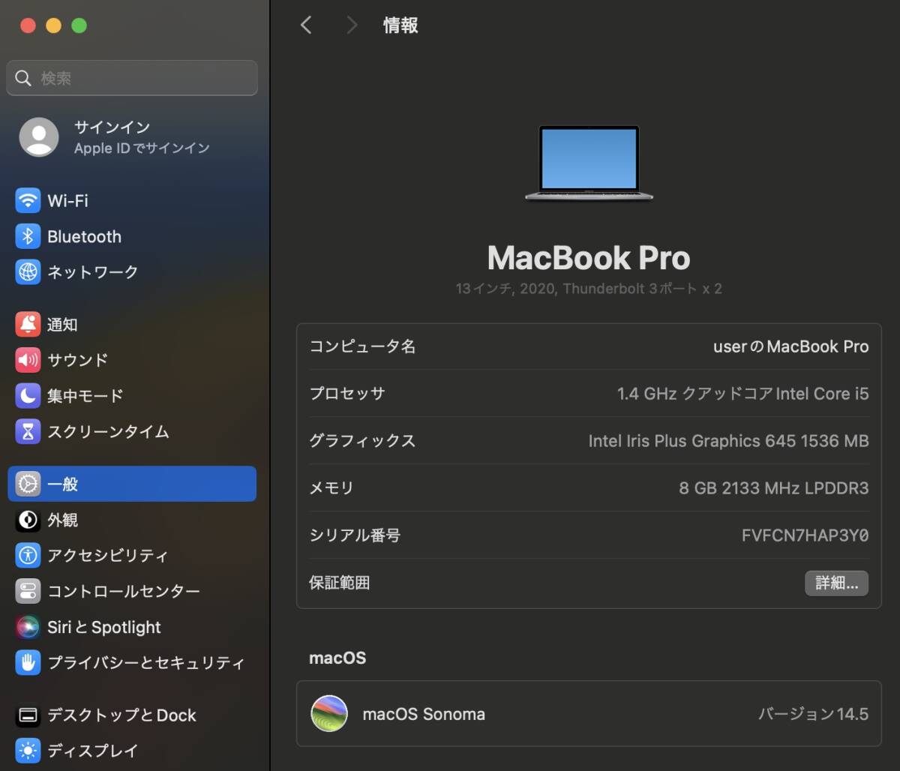This screenshot has width=900, height=771.
Task: Click the macOS Sonoma logo icon
Action: [329, 714]
